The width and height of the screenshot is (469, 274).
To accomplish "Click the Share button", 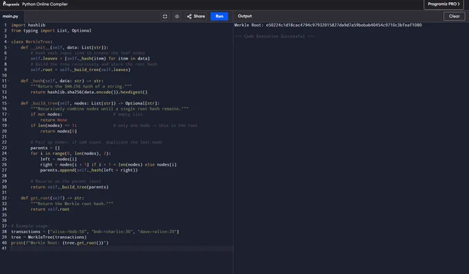I will point(196,16).
